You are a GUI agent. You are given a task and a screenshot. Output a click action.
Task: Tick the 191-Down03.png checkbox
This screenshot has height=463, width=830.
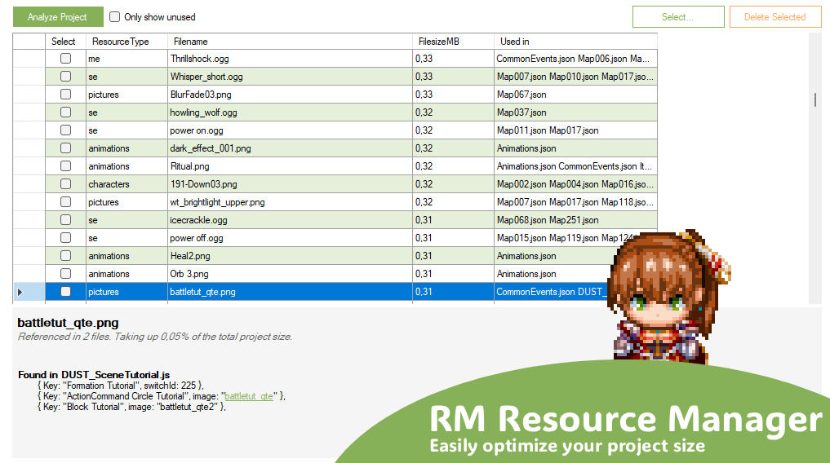click(x=65, y=184)
